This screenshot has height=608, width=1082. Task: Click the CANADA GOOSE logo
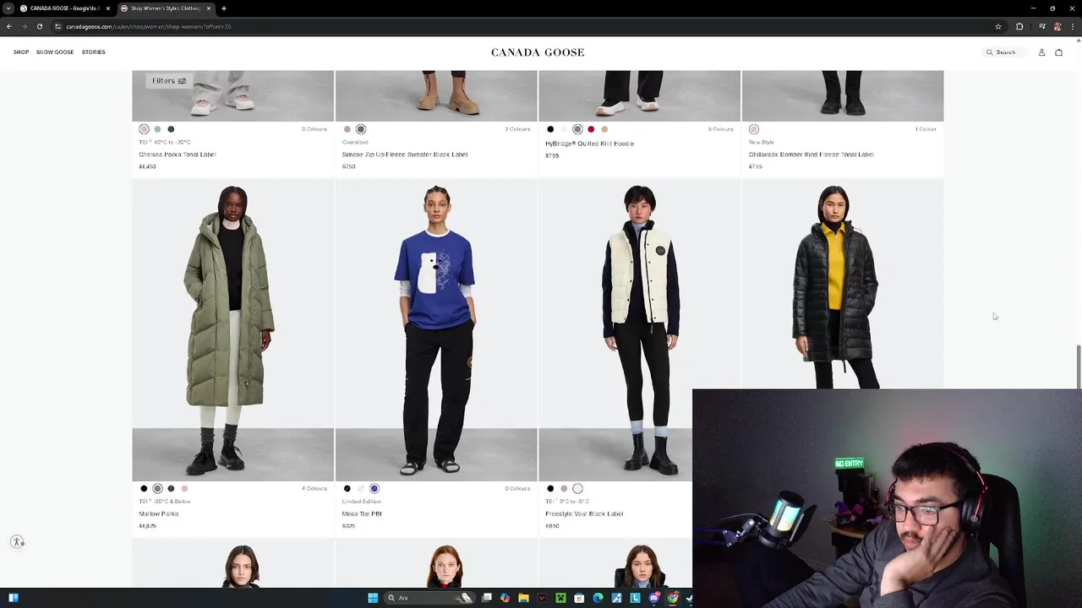[538, 52]
